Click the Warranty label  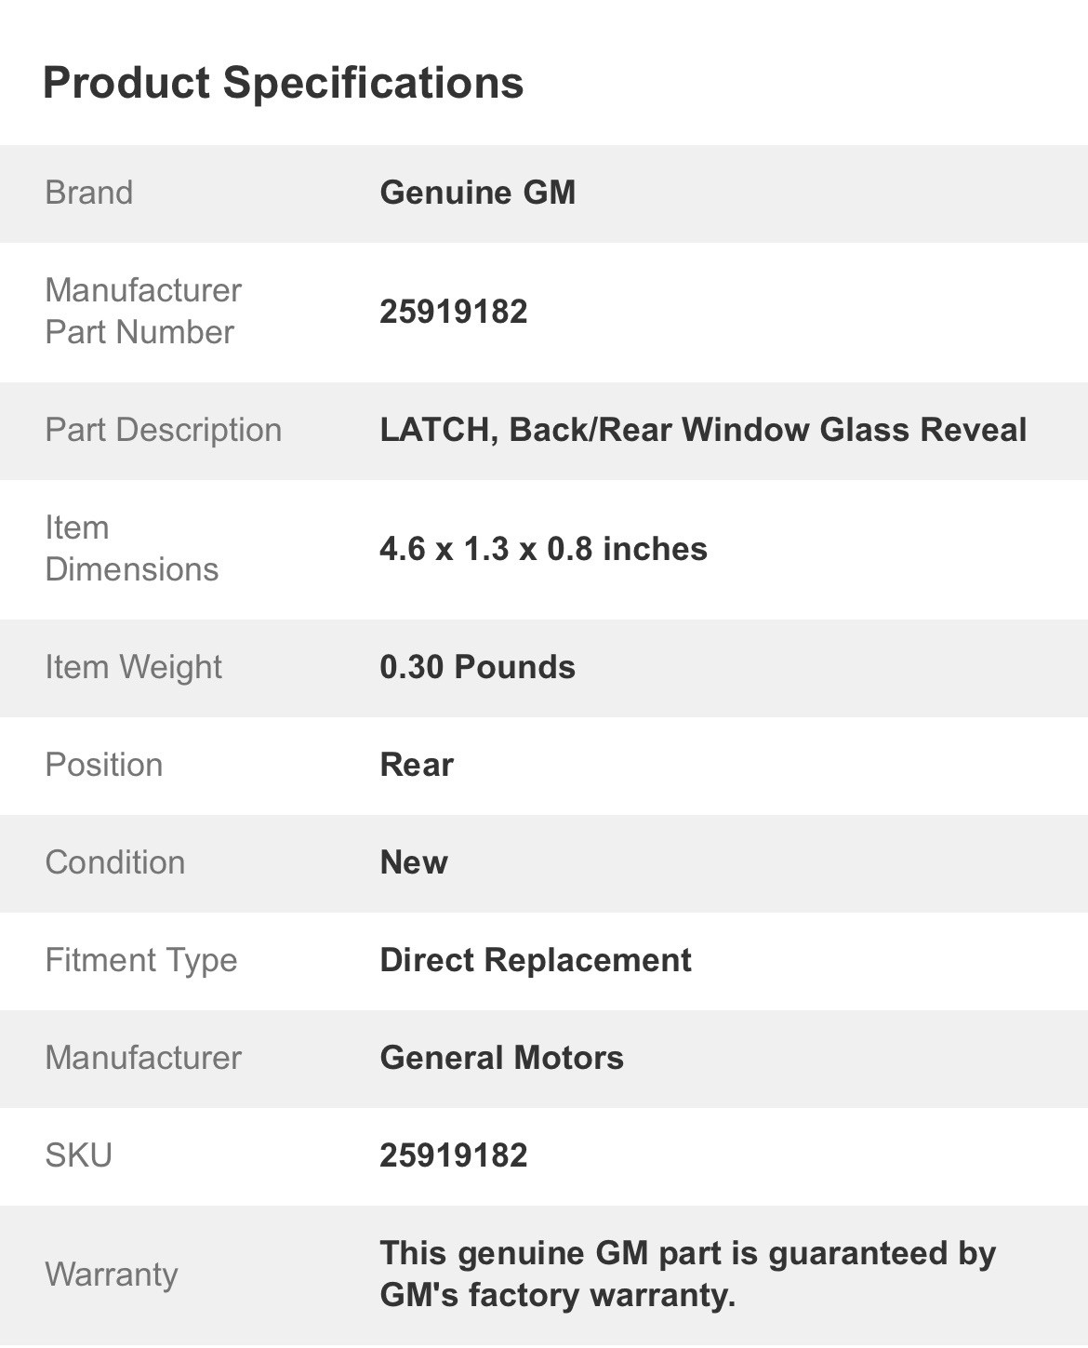112,1275
